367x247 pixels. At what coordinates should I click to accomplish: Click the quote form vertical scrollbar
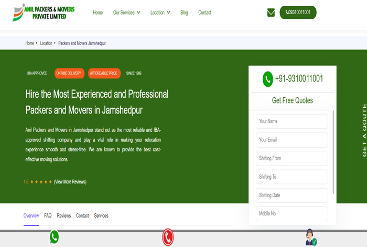coord(333,152)
